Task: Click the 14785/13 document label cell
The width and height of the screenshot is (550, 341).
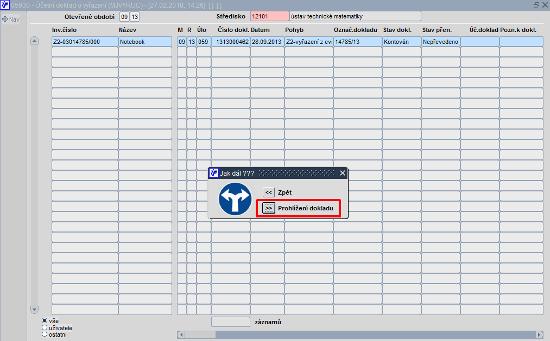Action: (358, 42)
